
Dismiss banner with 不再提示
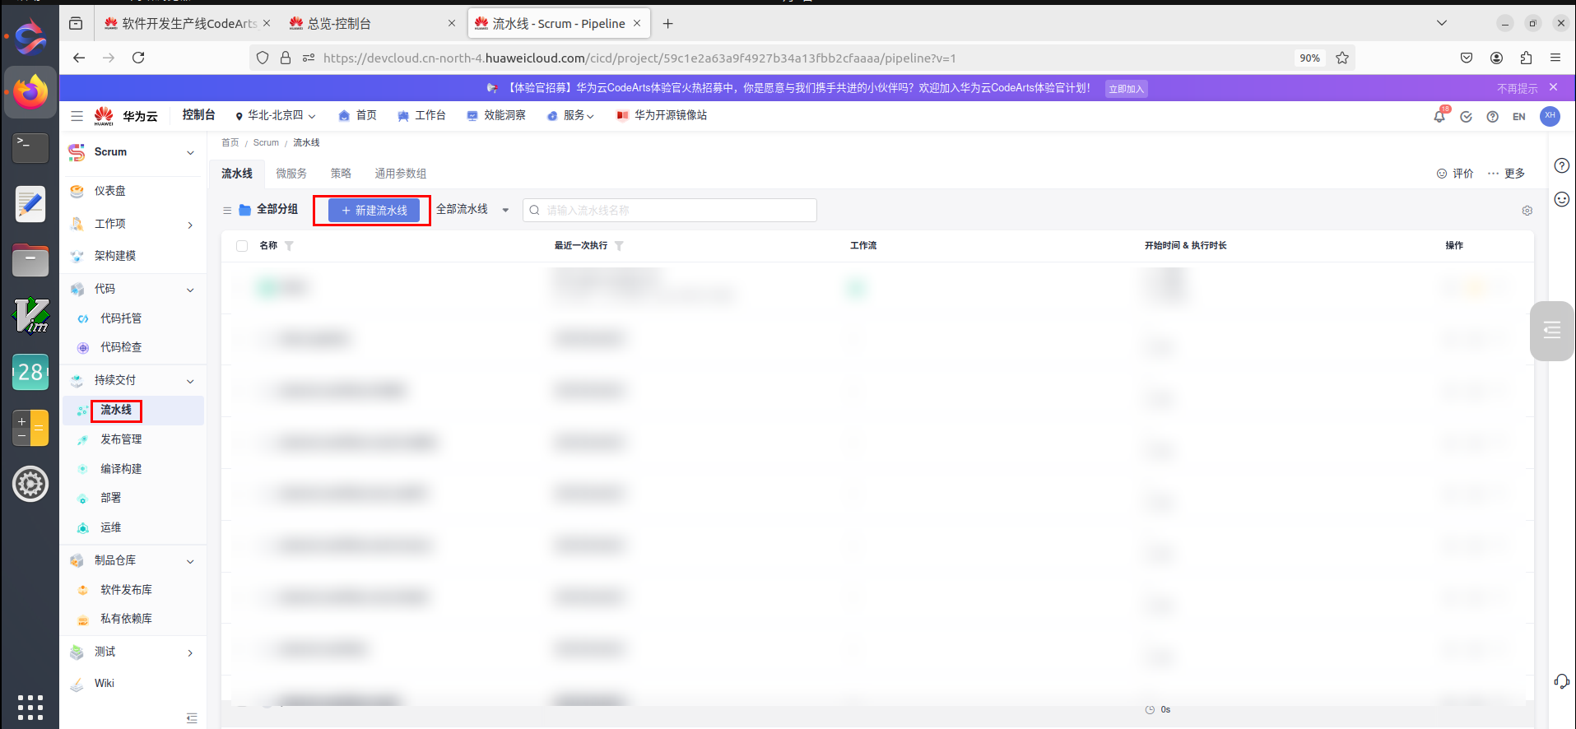[1517, 89]
